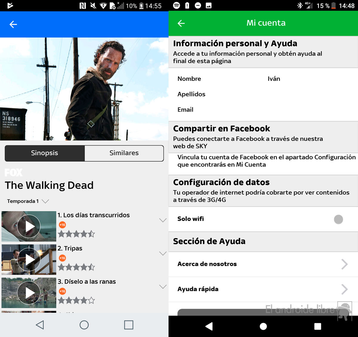Tap back arrow in blue header
This screenshot has width=358, height=337.
(13, 24)
